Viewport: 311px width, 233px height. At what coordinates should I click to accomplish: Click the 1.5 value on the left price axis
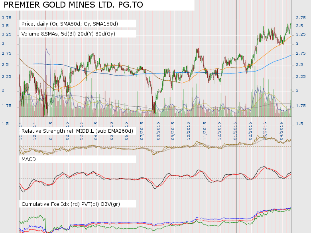pyautogui.click(x=5, y=124)
